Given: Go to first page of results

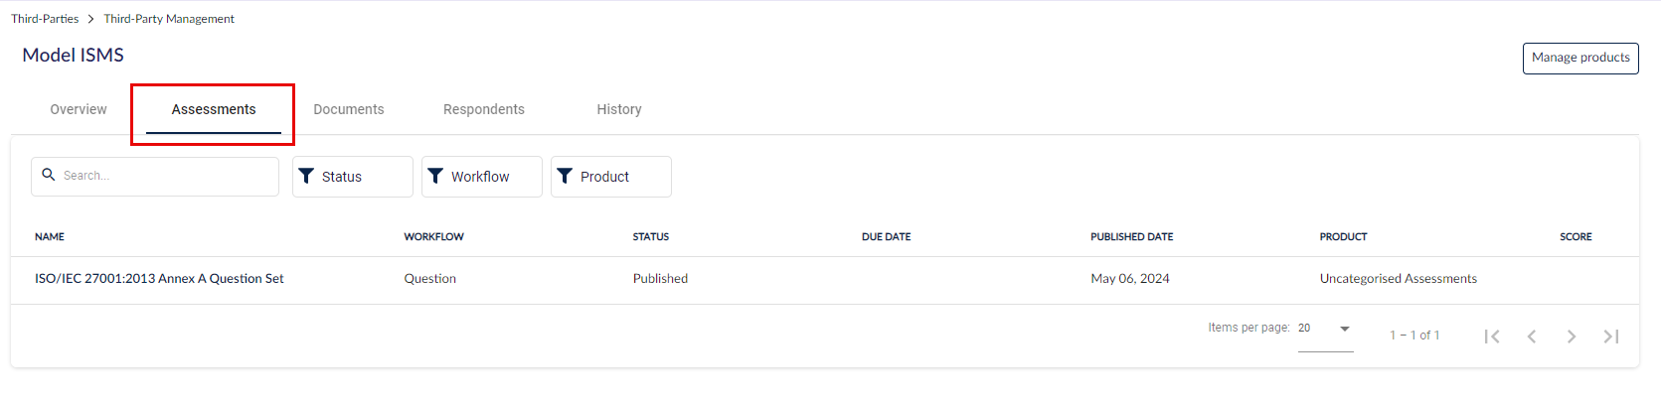Looking at the screenshot, I should (x=1492, y=337).
